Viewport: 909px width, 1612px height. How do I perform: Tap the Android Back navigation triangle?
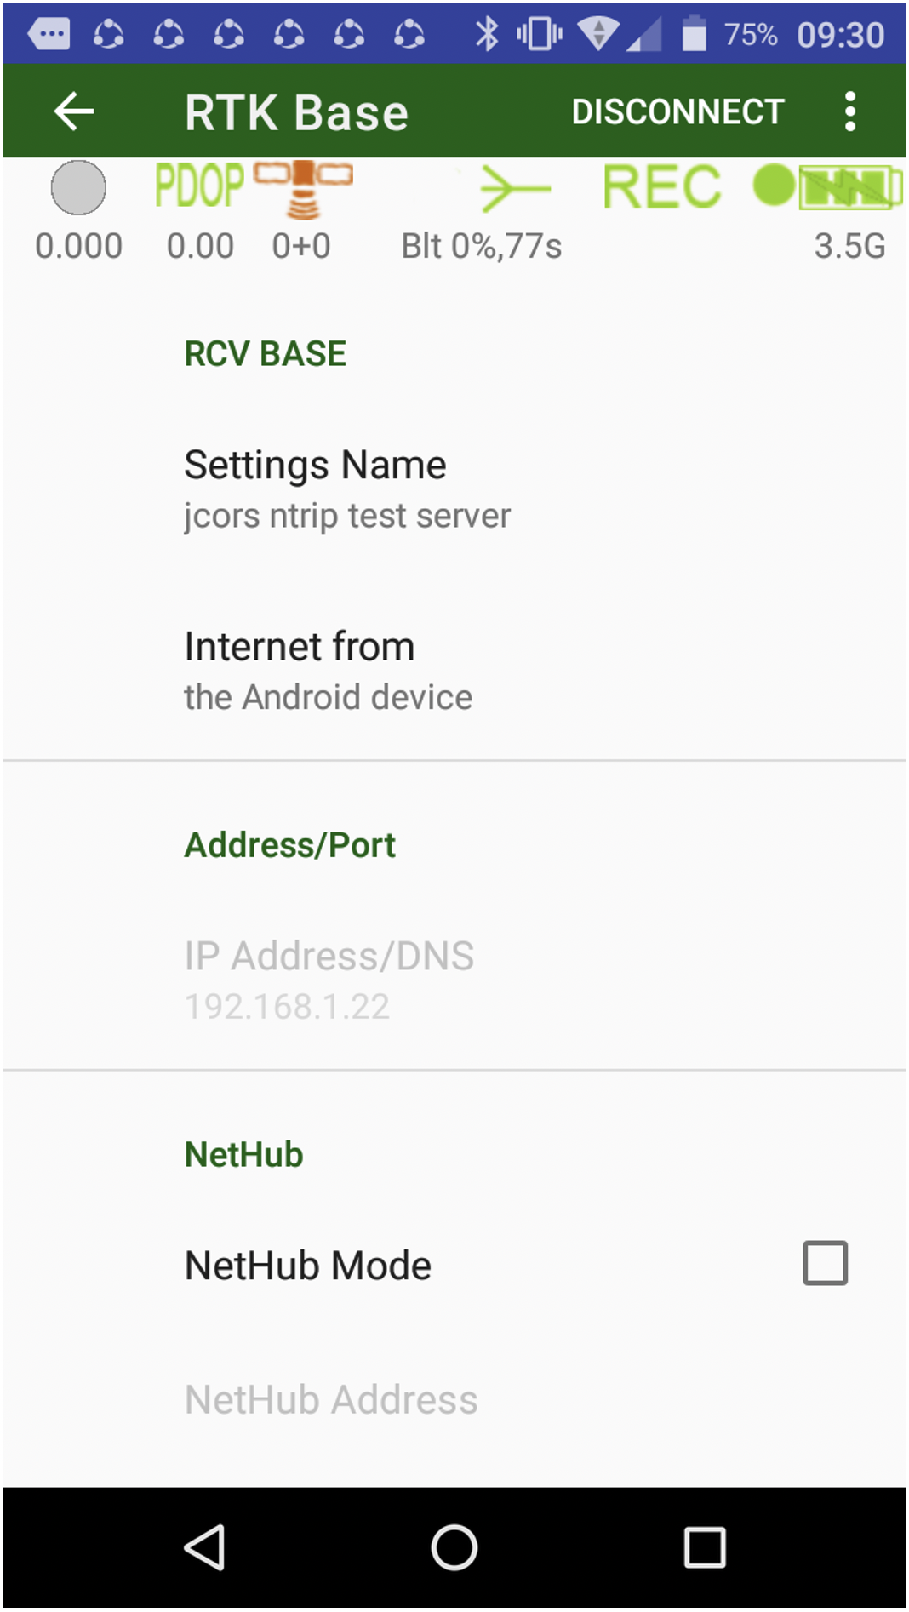point(205,1546)
